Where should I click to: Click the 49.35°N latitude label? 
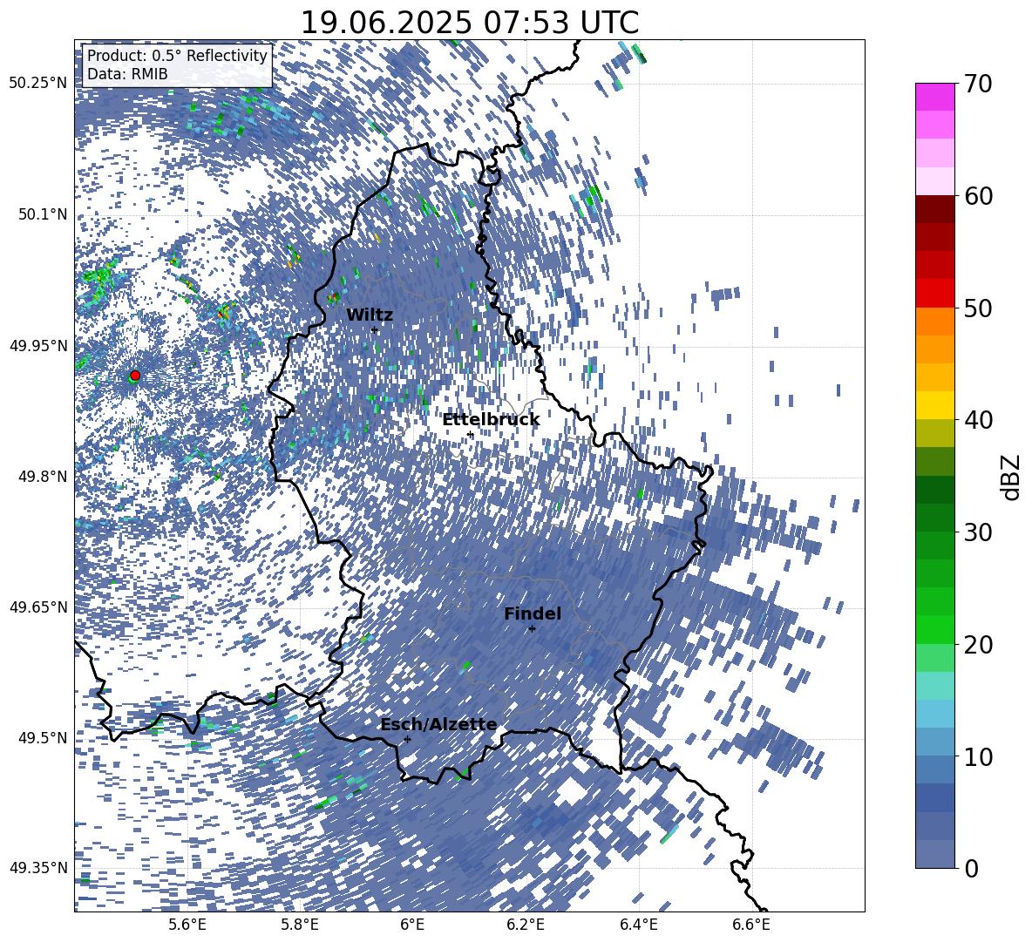pyautogui.click(x=38, y=868)
